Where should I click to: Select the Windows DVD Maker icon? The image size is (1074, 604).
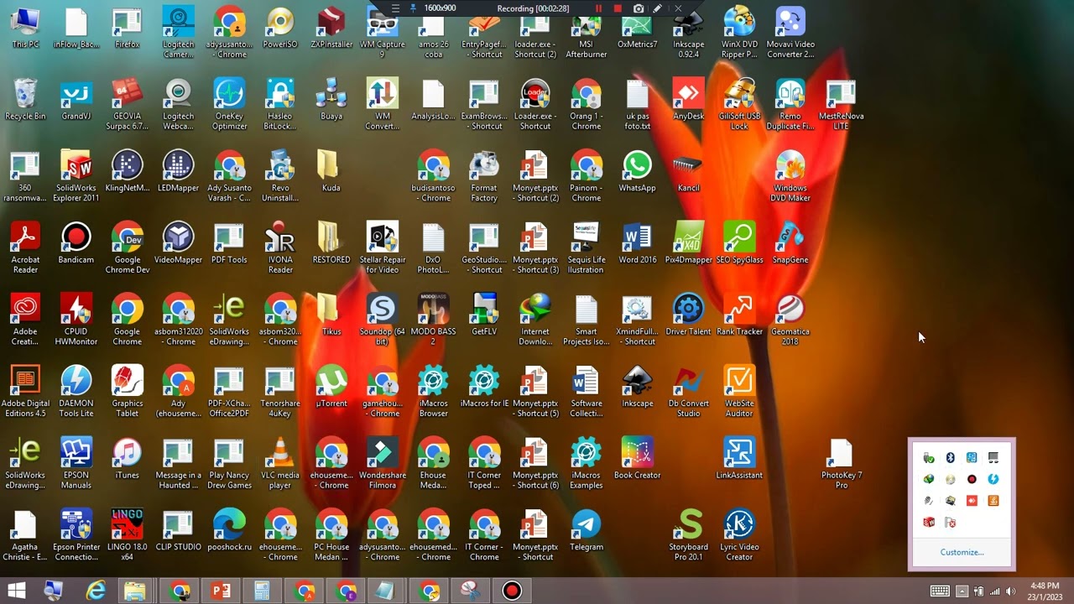tap(790, 176)
